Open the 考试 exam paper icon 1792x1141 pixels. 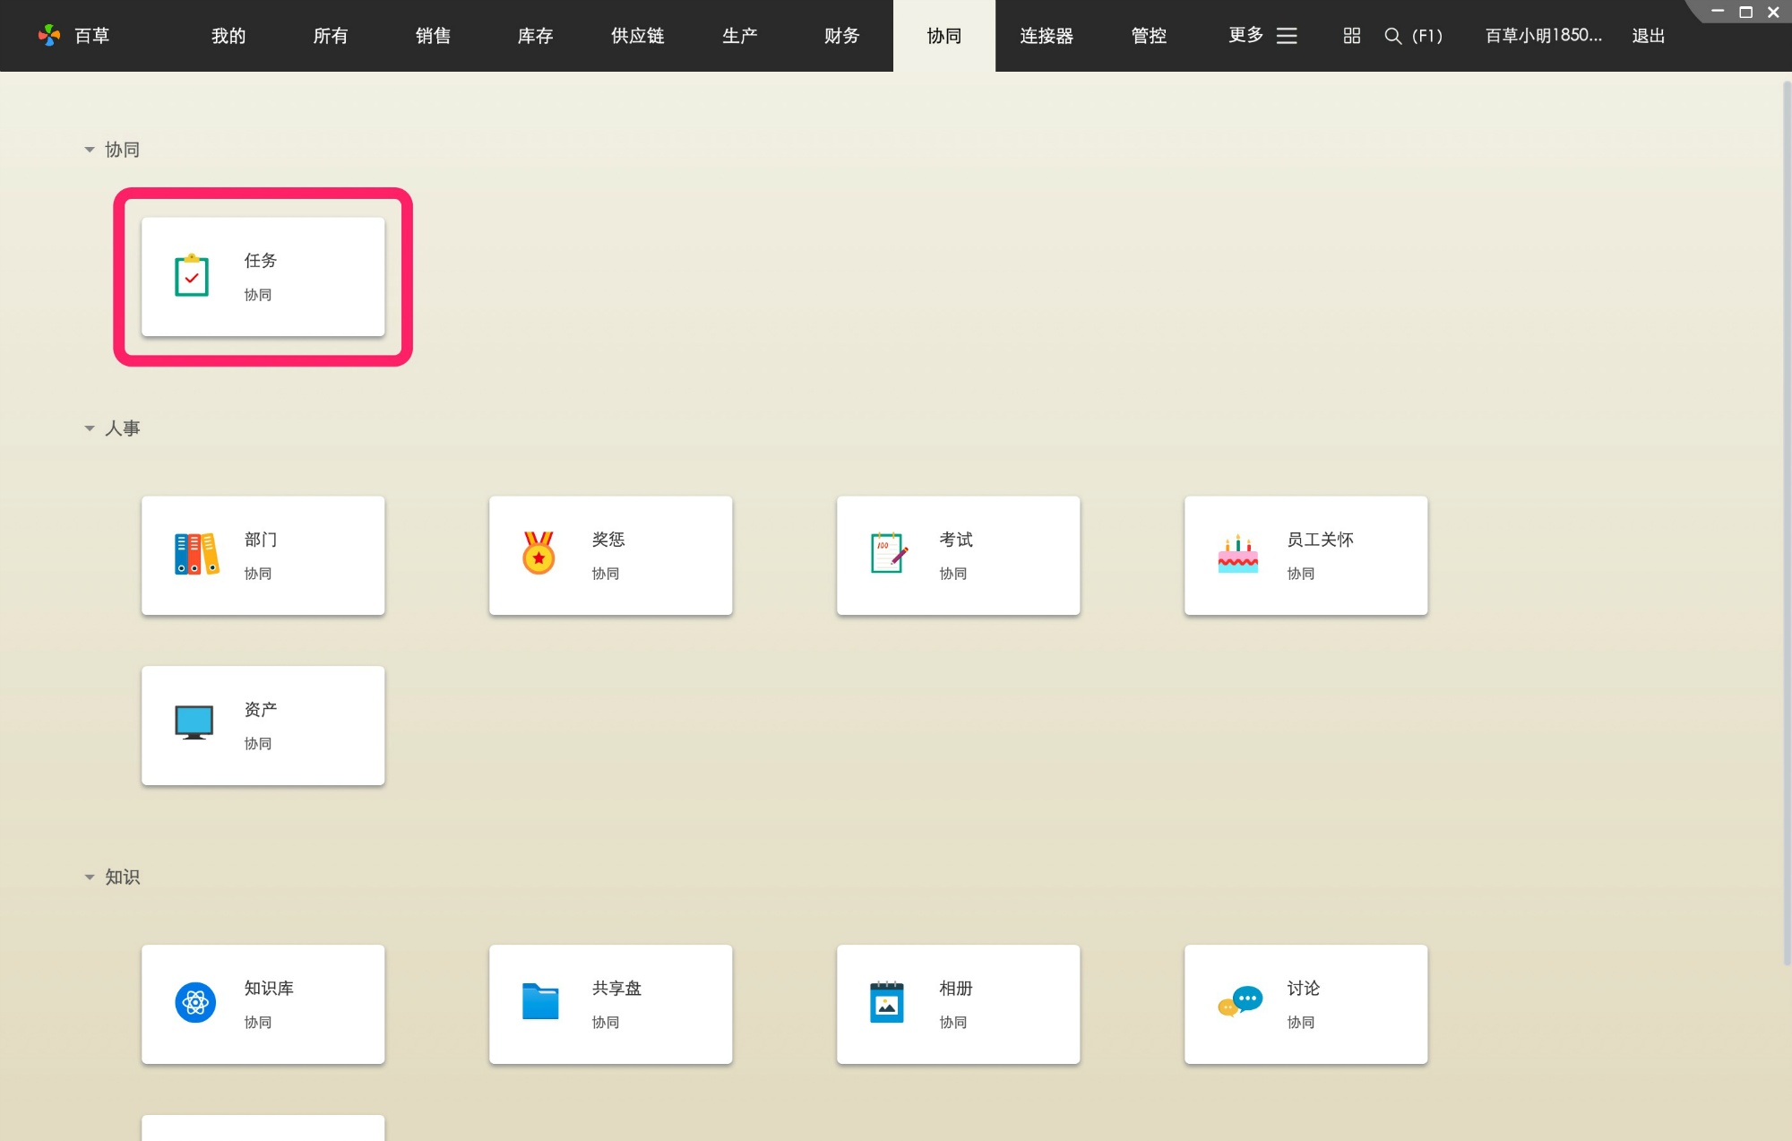pyautogui.click(x=888, y=553)
